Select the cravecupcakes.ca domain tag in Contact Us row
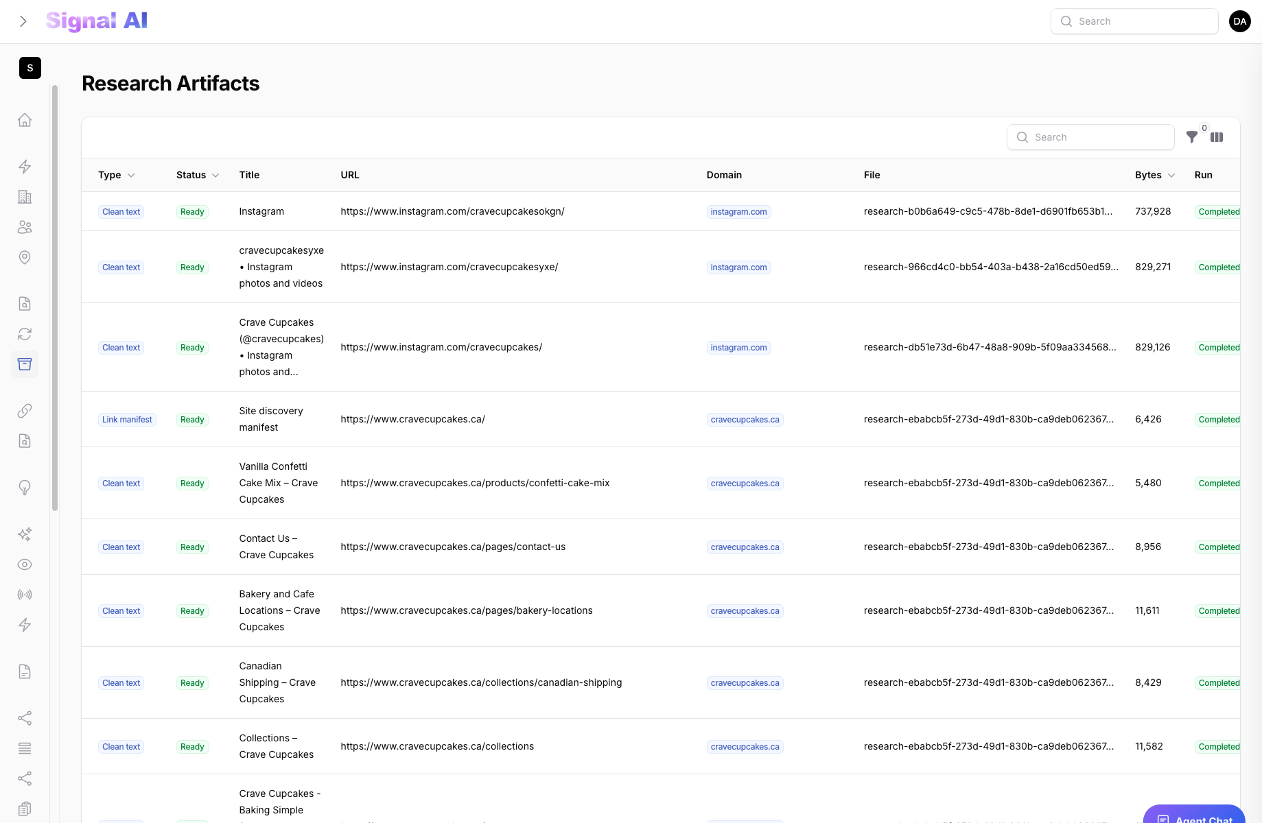The height and width of the screenshot is (823, 1262). tap(745, 547)
